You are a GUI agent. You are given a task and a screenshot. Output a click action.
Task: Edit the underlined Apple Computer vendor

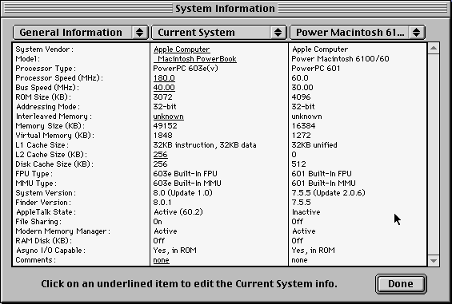182,49
